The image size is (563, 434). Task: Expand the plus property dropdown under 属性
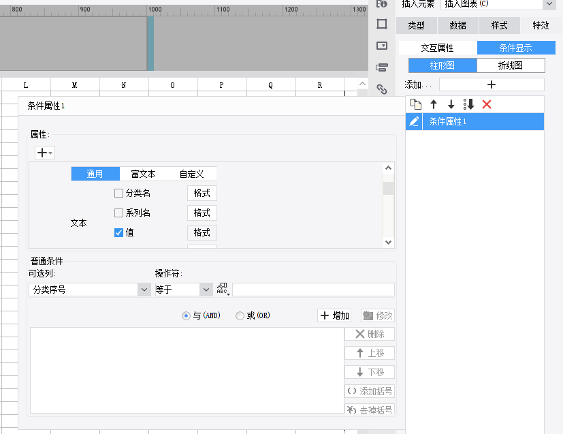pos(45,153)
